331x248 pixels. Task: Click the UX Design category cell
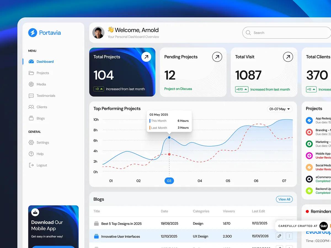(x=201, y=236)
